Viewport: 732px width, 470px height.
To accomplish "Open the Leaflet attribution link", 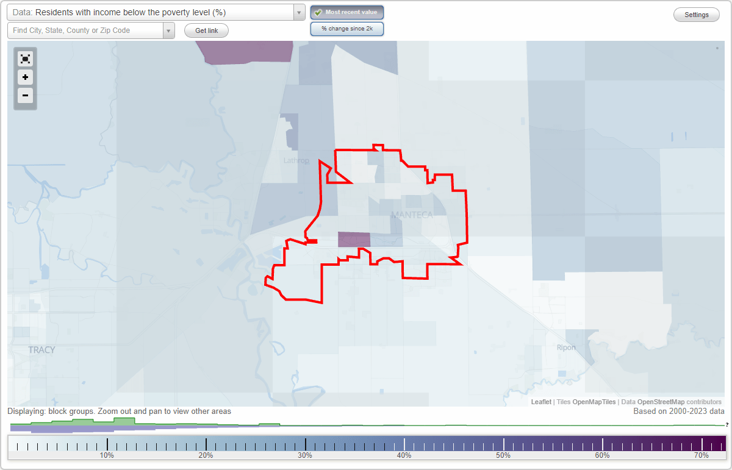I will 540,402.
